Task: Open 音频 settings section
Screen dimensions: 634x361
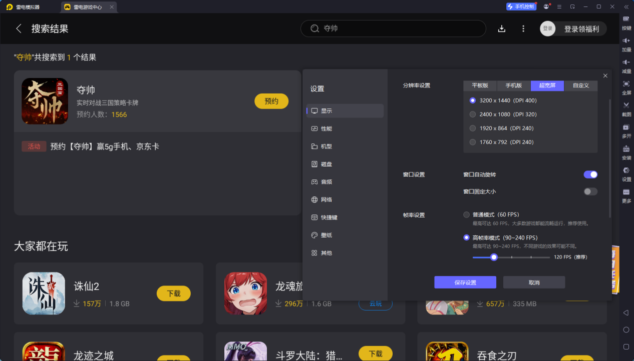Action: (x=345, y=182)
